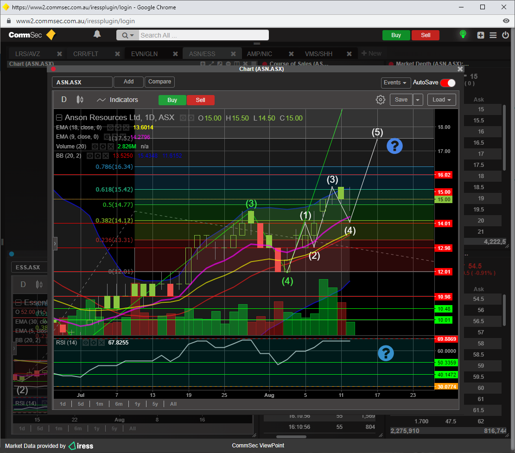
Task: Set chart range to 1m
Action: pos(99,404)
